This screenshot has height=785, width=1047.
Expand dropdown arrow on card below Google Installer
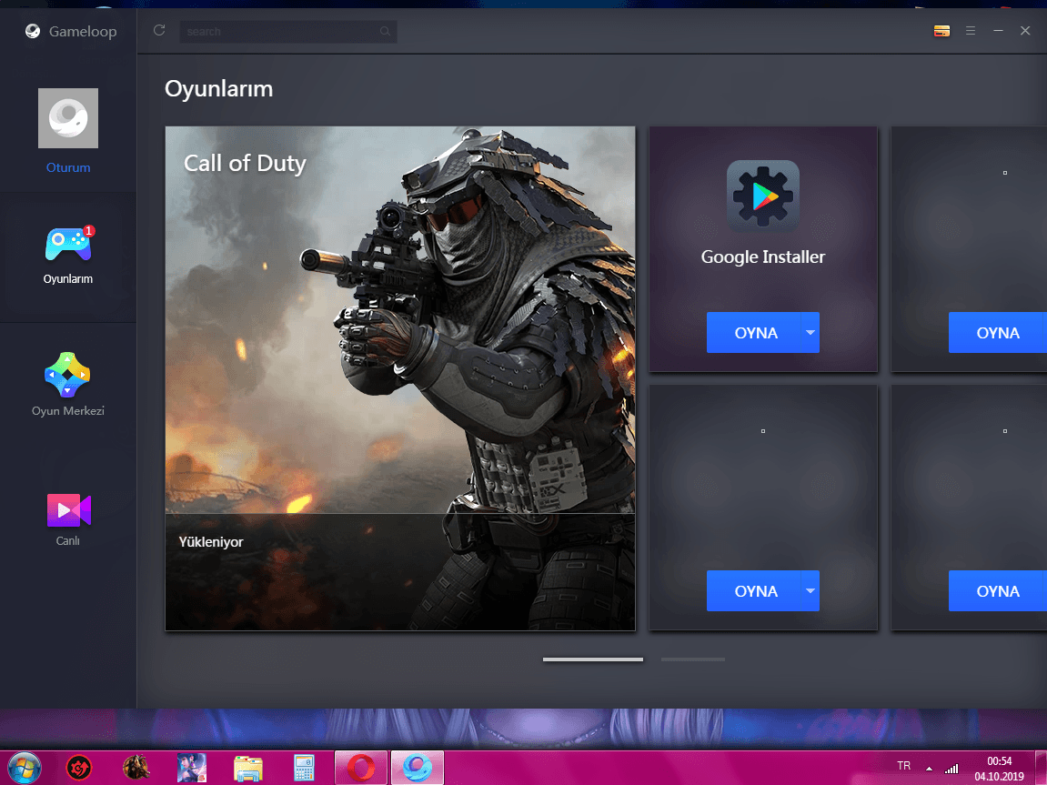[x=810, y=590]
